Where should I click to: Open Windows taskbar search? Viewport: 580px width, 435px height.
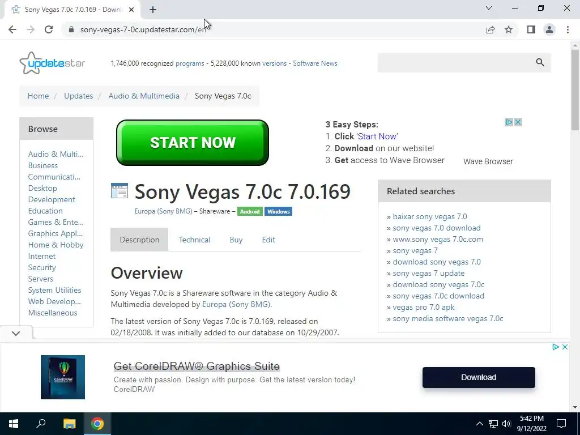click(x=41, y=424)
